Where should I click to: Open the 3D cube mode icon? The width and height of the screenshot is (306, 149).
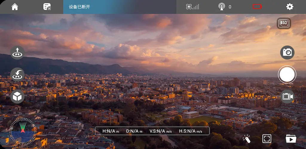click(17, 97)
